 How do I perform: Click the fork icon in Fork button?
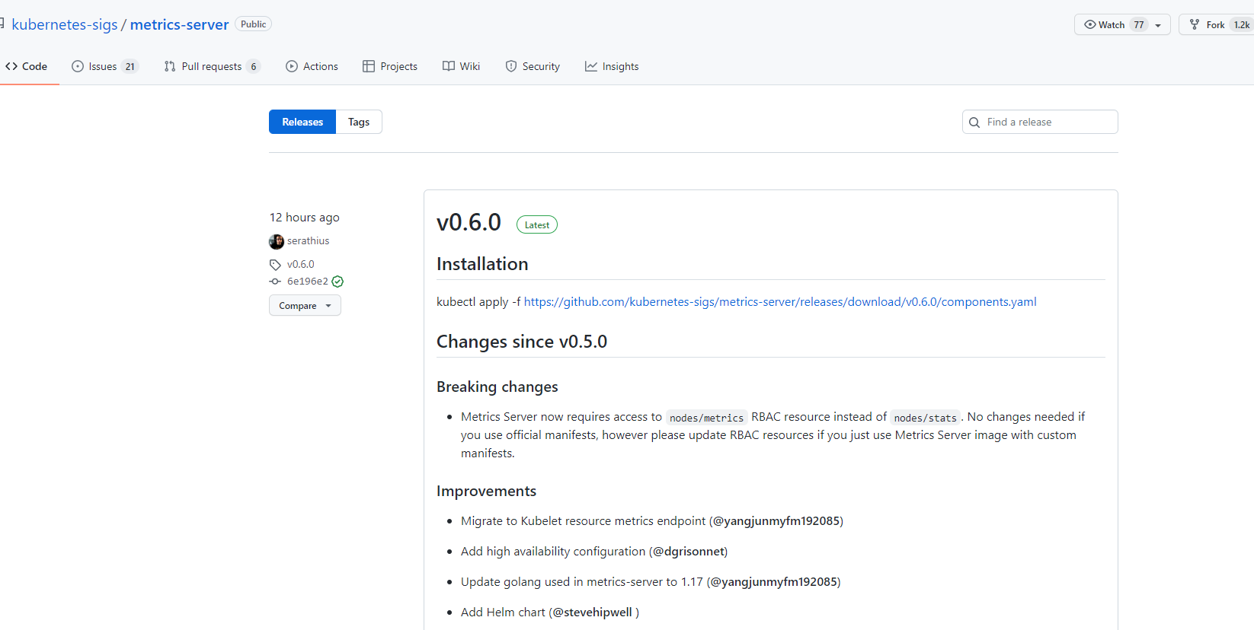1195,24
